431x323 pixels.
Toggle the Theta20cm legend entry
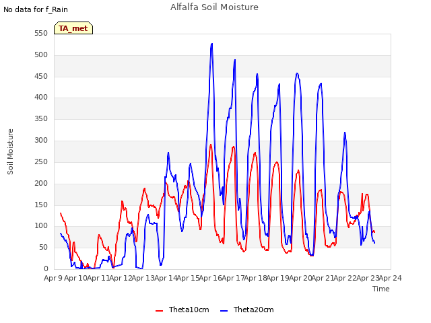247,310
